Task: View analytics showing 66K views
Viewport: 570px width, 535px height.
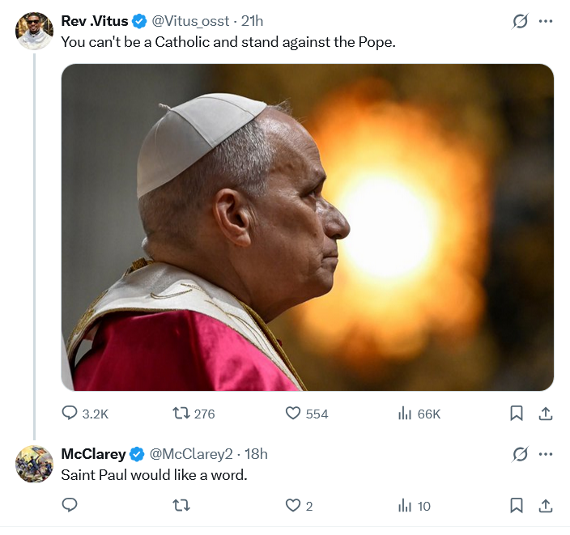Action: [406, 414]
